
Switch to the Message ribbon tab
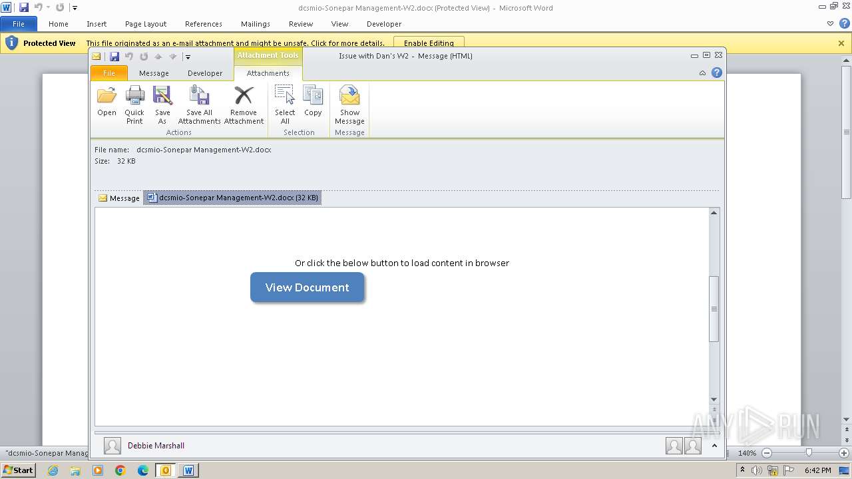click(x=154, y=73)
